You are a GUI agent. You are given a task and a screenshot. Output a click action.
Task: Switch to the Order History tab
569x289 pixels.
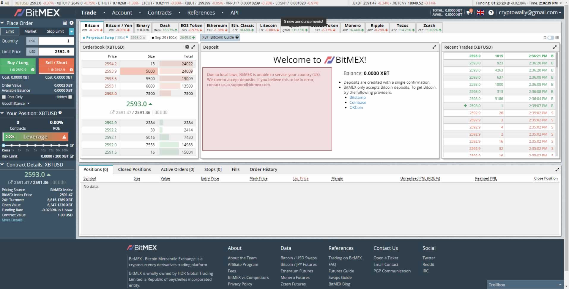tap(263, 169)
